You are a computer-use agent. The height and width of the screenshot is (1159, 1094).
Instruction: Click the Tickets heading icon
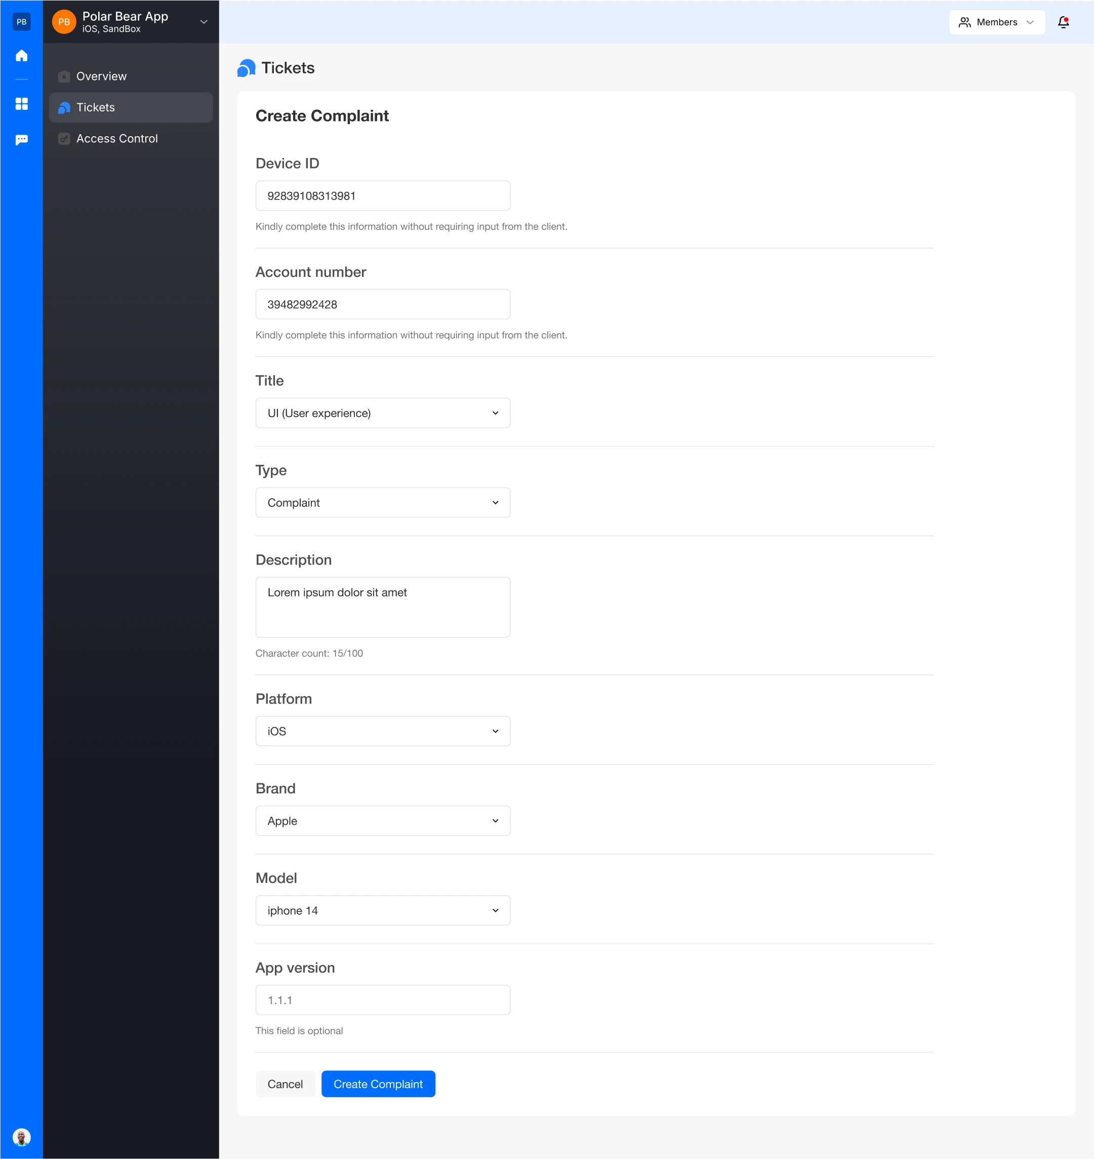tap(246, 68)
